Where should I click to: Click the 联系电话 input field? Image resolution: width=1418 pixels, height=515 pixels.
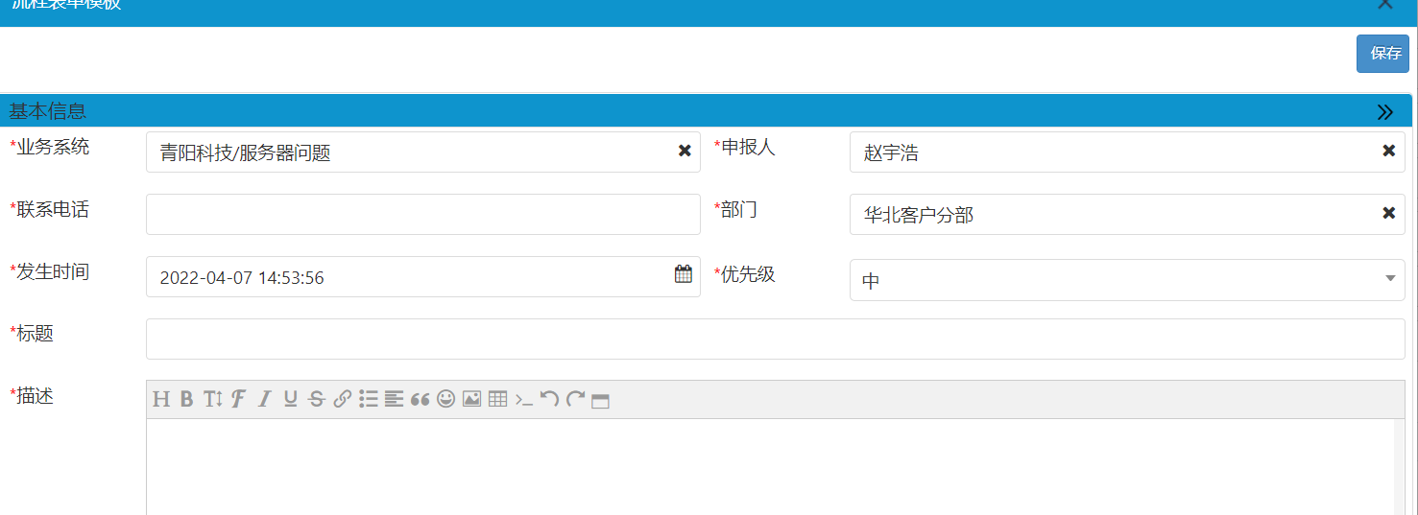point(422,214)
